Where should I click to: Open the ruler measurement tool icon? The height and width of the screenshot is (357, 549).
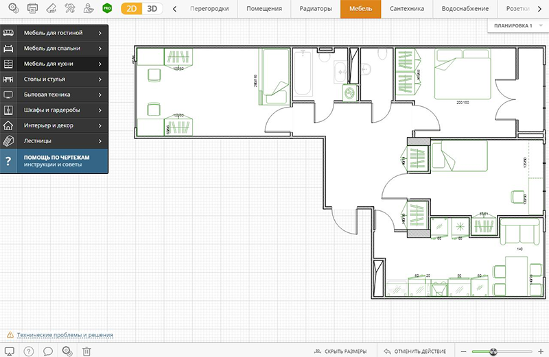point(51,8)
